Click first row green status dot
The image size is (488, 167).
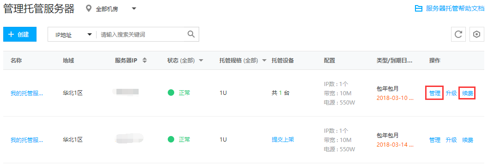tap(171, 93)
